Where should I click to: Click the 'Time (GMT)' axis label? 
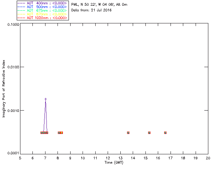114,162
